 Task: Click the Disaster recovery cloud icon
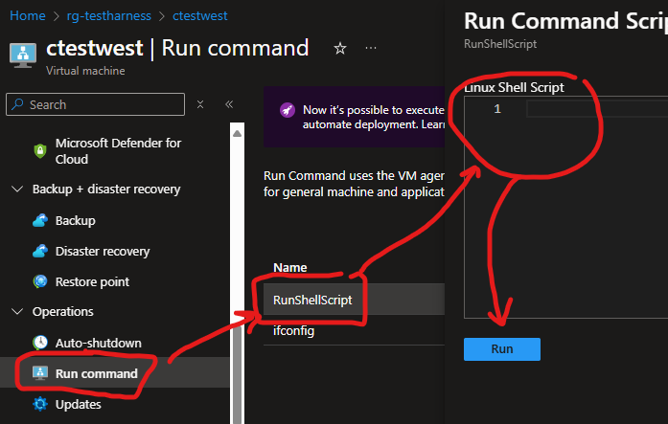click(x=40, y=252)
